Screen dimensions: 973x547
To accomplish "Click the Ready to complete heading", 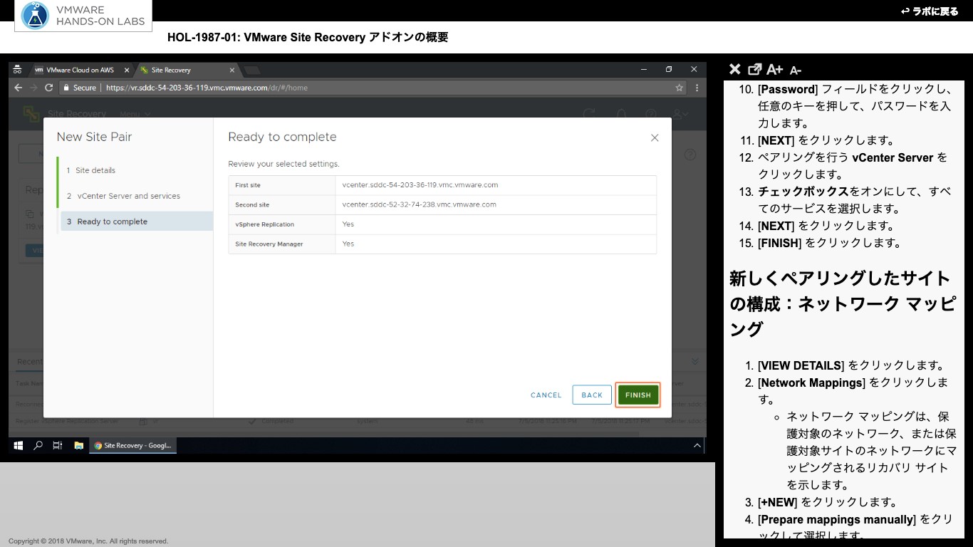I will pos(282,137).
